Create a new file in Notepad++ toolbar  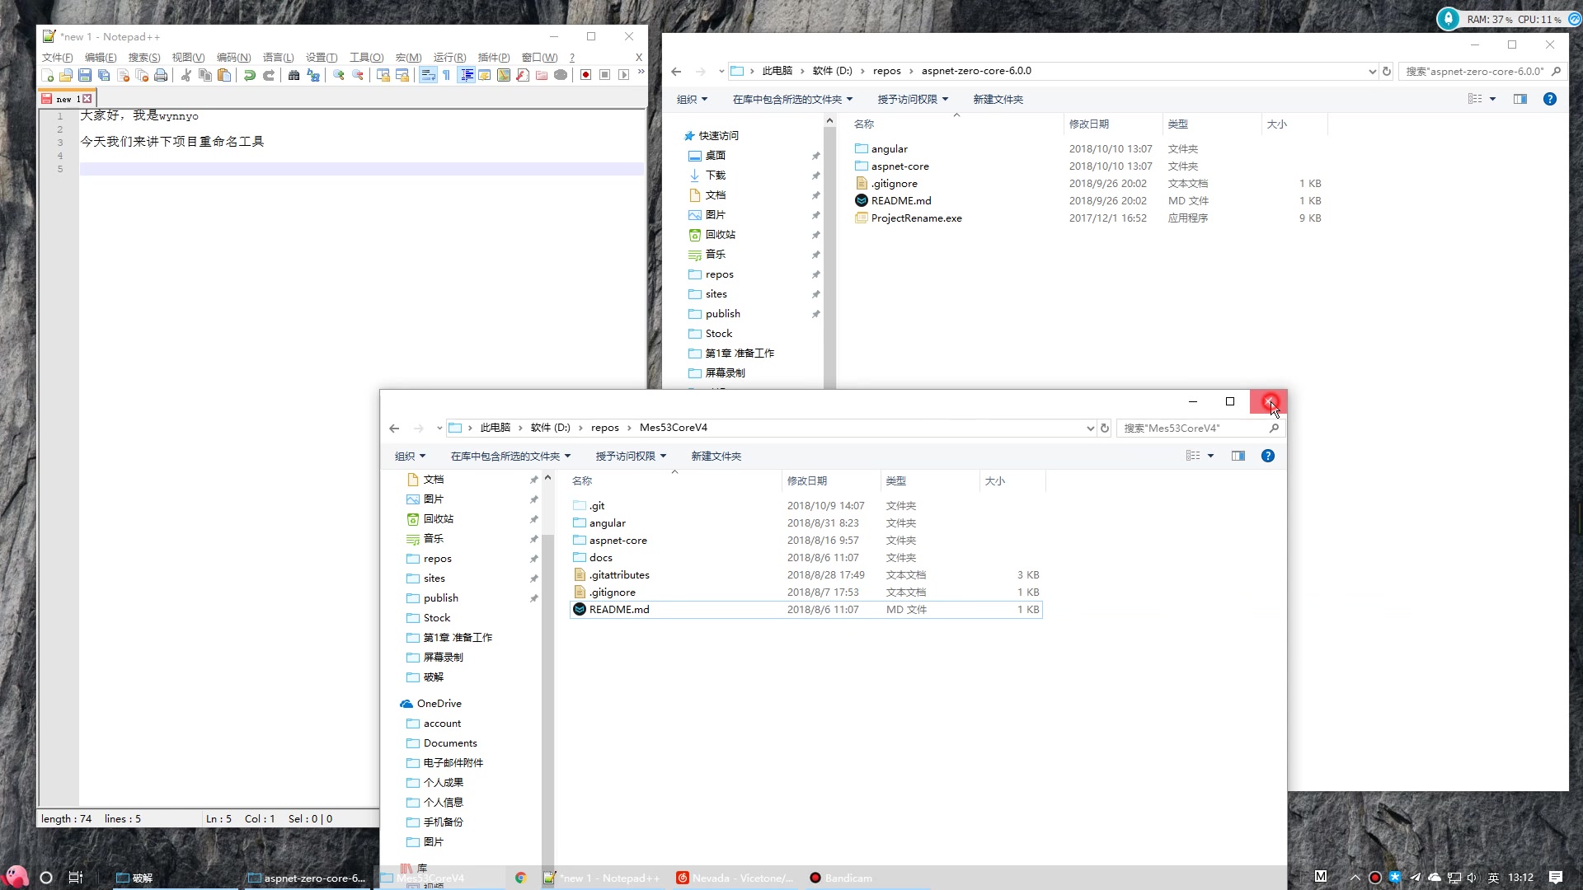click(48, 75)
